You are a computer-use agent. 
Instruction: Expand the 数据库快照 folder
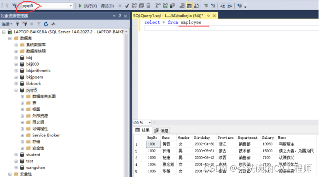pos(16,51)
